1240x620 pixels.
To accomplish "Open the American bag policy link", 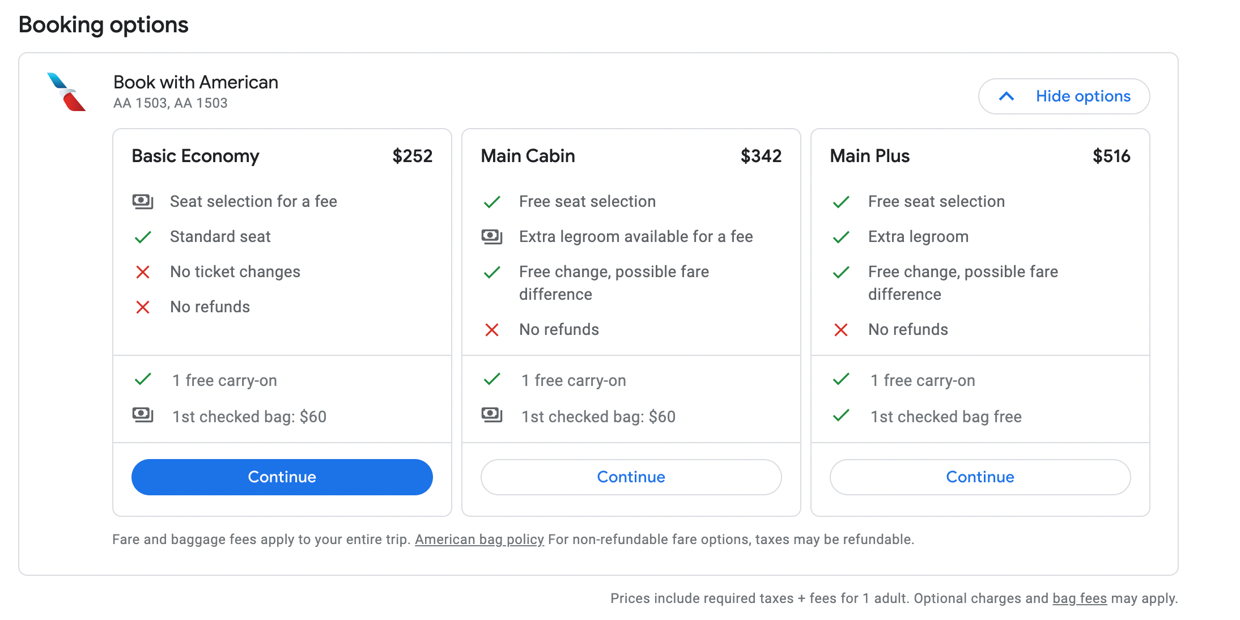I will click(x=479, y=540).
